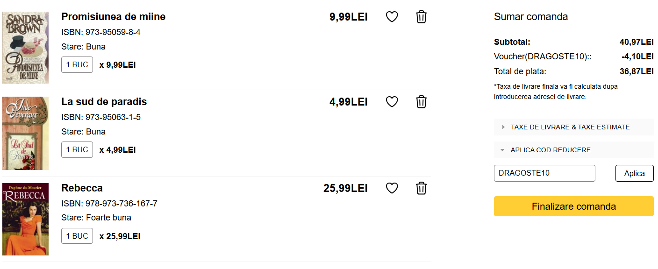Screen dimensions: 658x269
Task: Add Promisiunea de miine to wishlist
Action: point(392,17)
